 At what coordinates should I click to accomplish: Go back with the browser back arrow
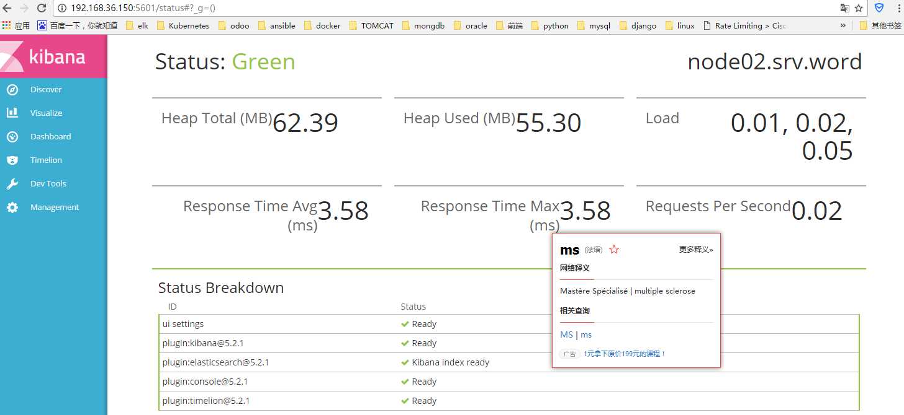(x=7, y=8)
